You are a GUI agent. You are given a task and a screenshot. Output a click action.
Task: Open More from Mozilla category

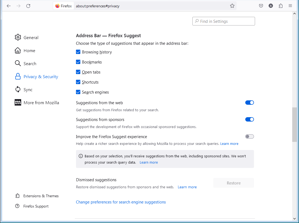click(x=42, y=103)
